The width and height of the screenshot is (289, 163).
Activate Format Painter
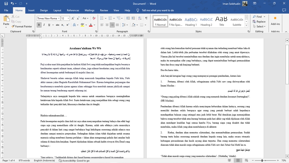22,26
